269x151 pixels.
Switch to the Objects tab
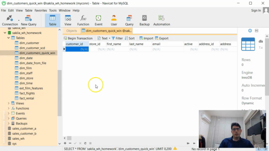pos(71,31)
